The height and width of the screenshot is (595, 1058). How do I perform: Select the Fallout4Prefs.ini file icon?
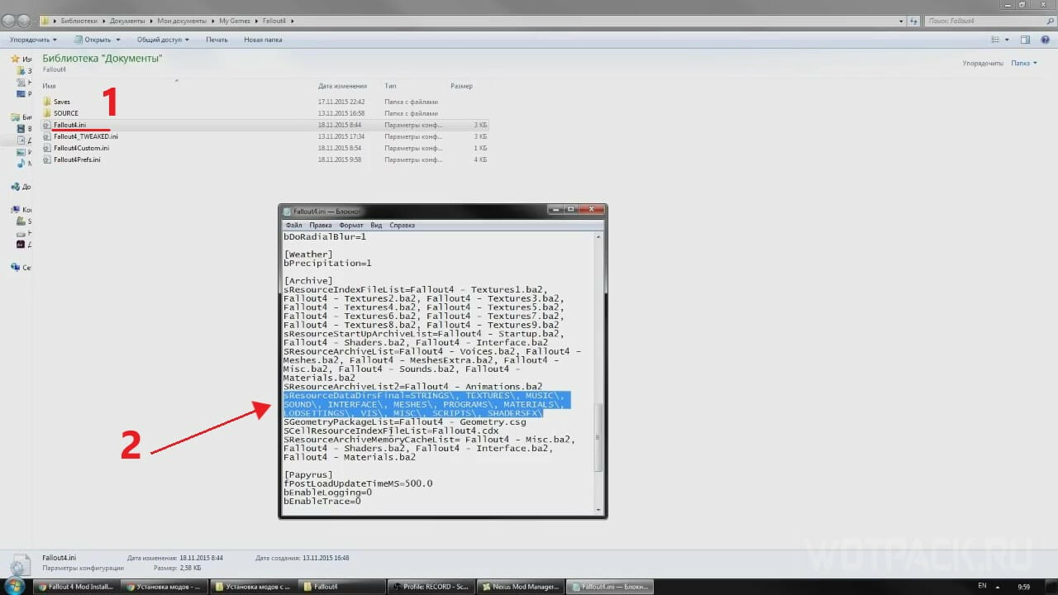tap(47, 159)
